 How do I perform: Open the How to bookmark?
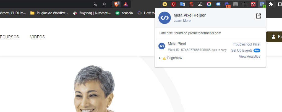click(x=146, y=13)
